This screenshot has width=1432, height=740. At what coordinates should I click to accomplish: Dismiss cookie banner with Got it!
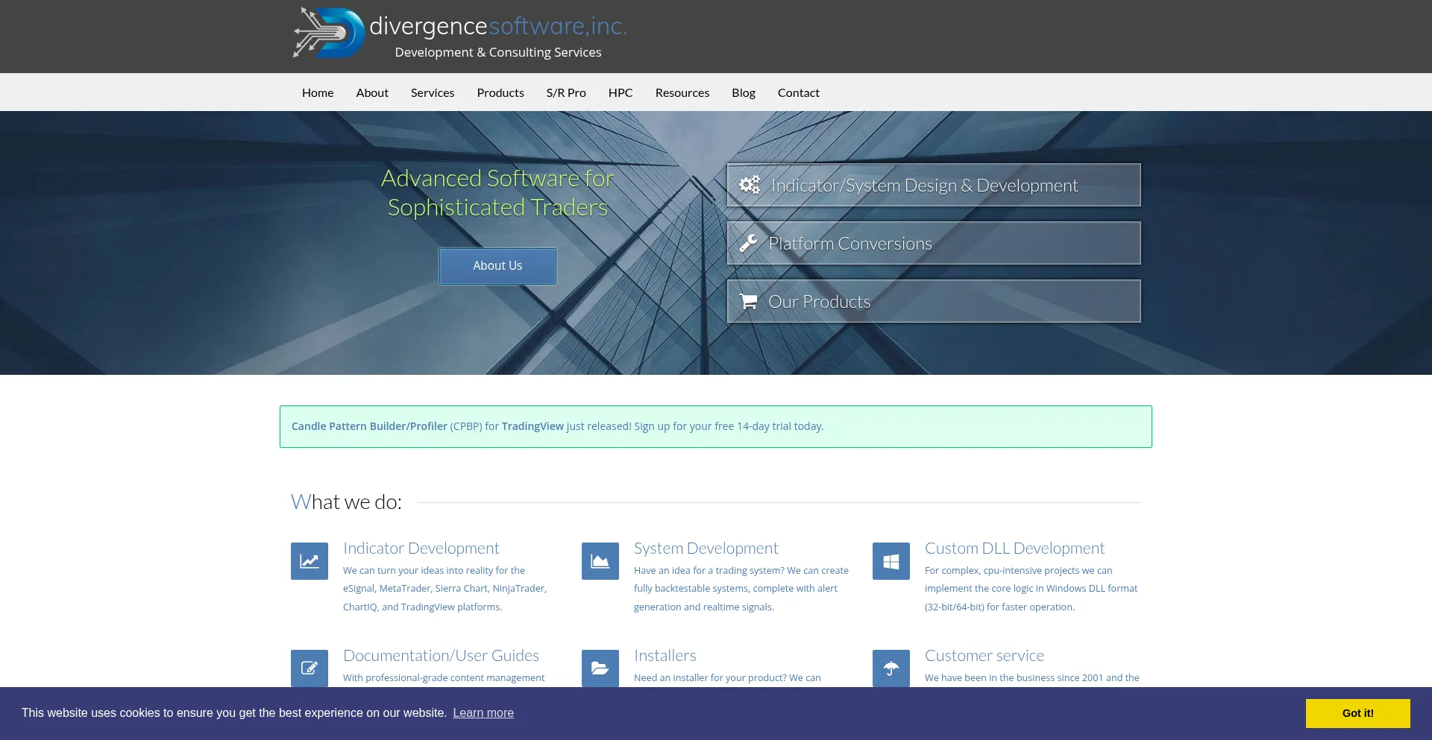1357,713
